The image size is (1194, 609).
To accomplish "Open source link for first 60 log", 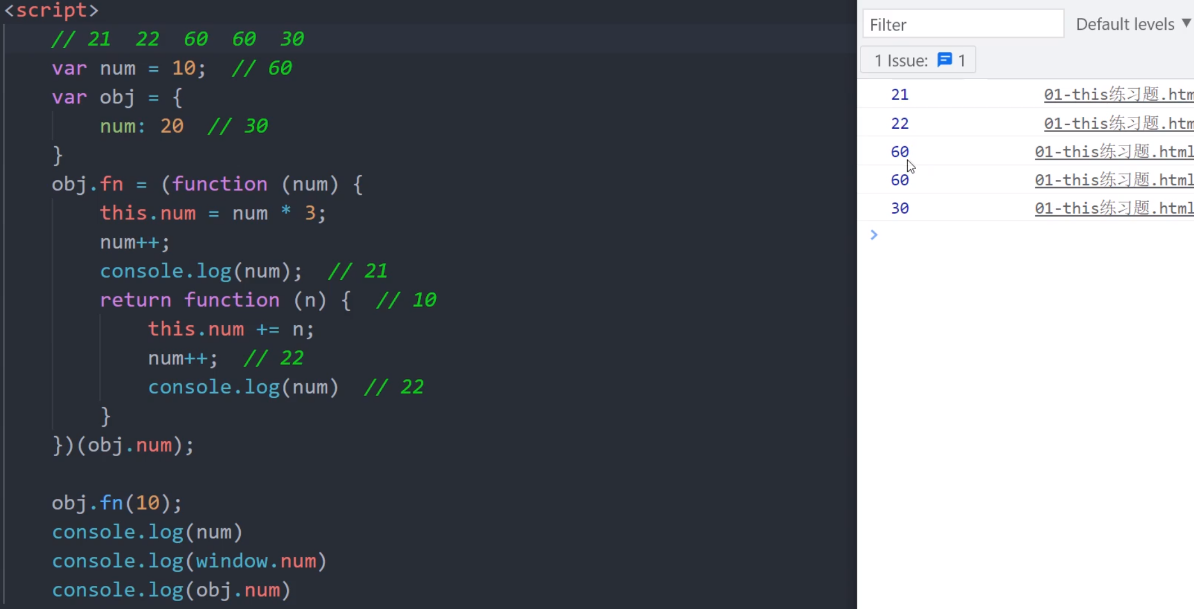I will pos(1114,152).
